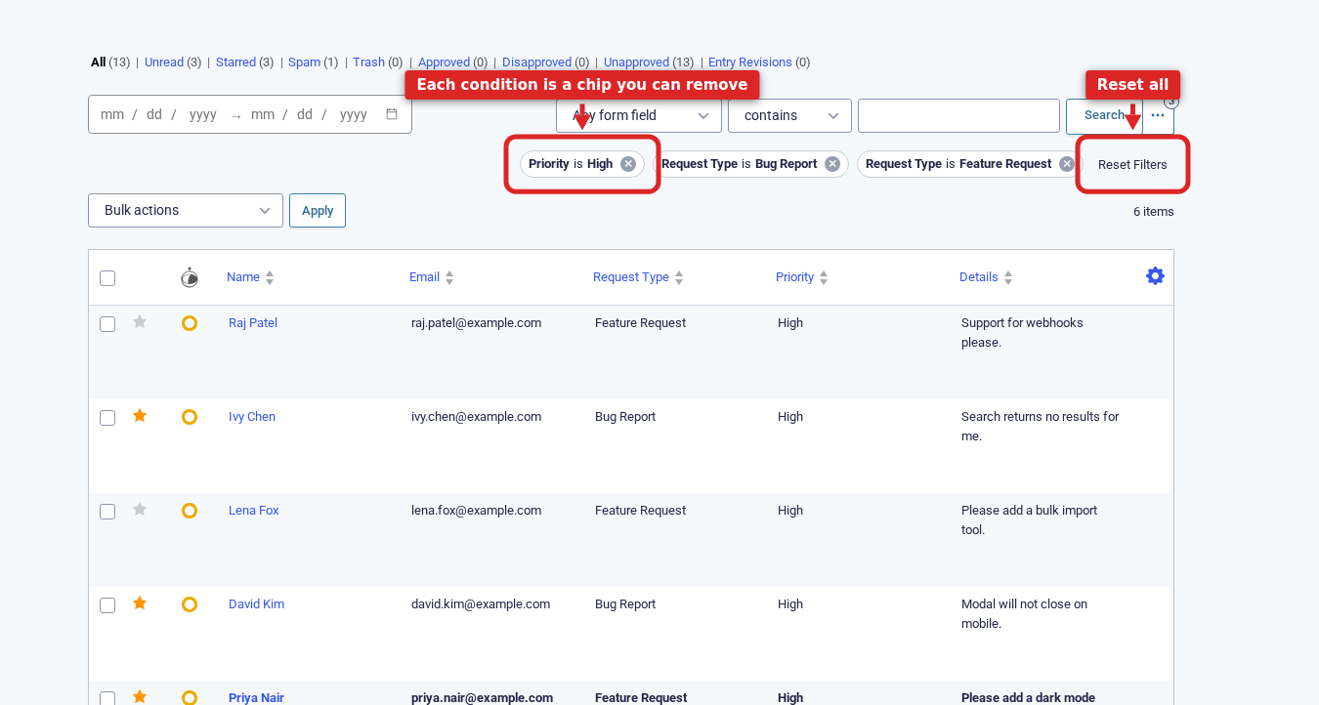1319x705 pixels.
Task: Open David Kim entry link
Action: (257, 603)
